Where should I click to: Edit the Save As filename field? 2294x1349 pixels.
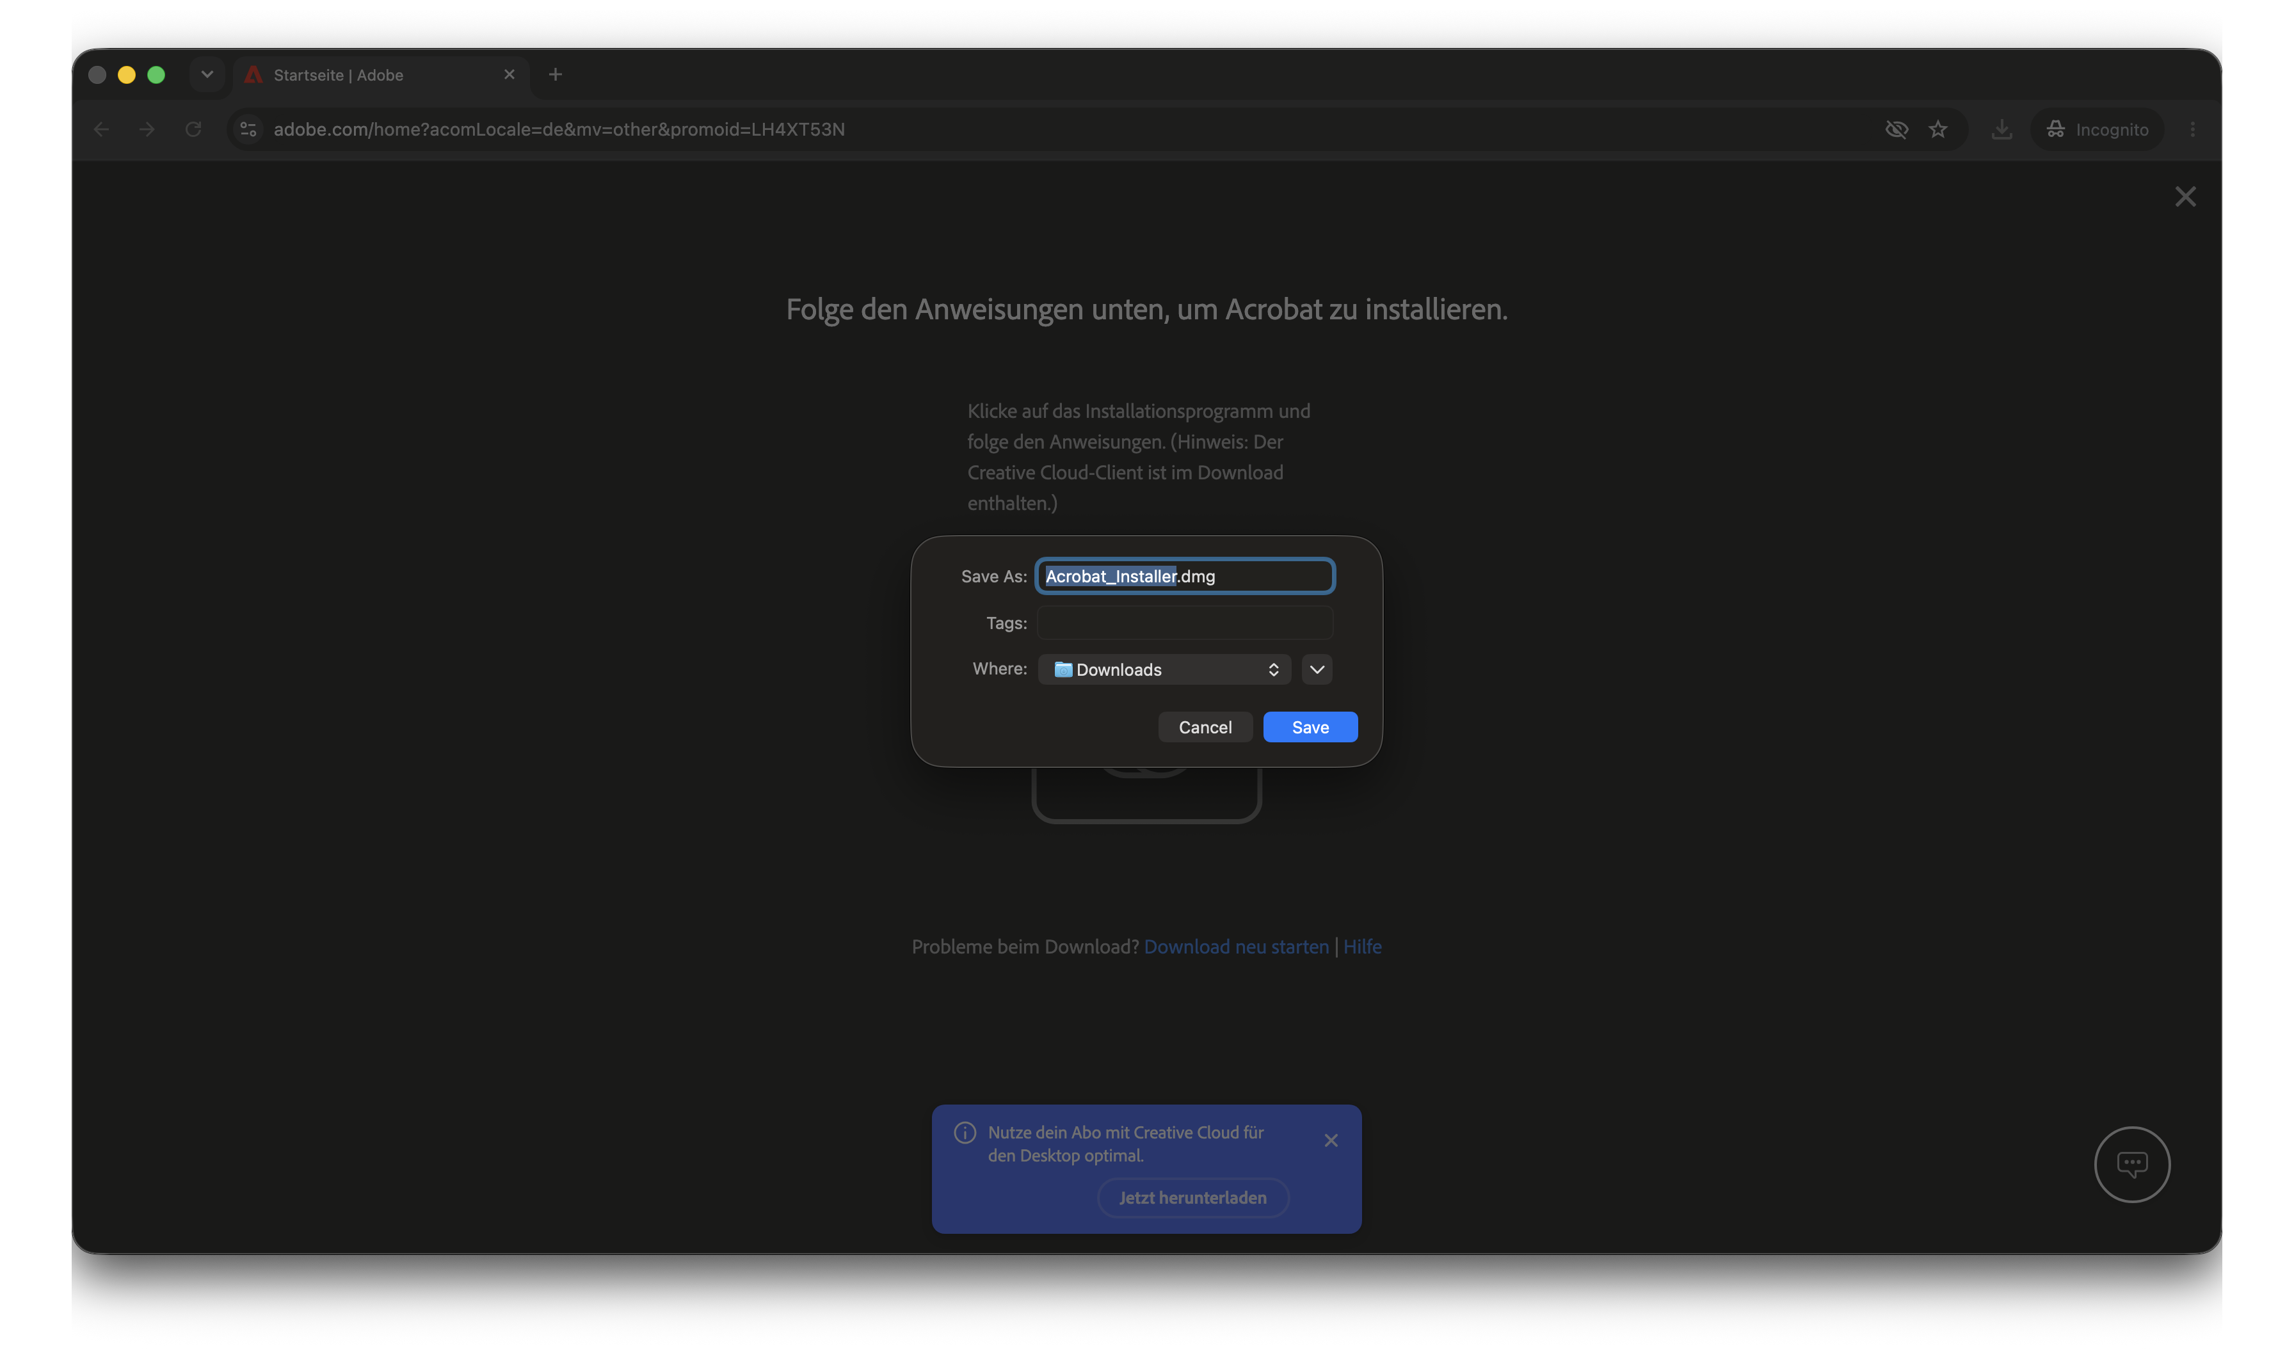(x=1184, y=576)
